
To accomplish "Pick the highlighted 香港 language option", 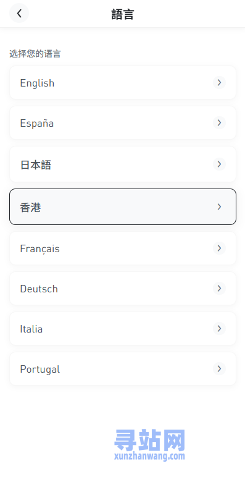I will click(123, 207).
